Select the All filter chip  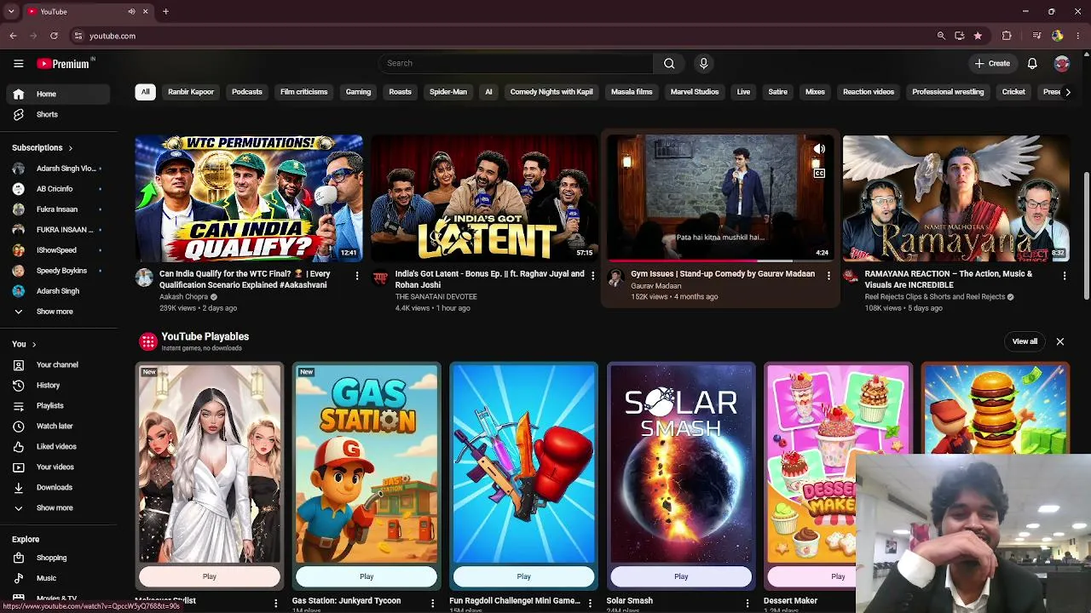(145, 92)
